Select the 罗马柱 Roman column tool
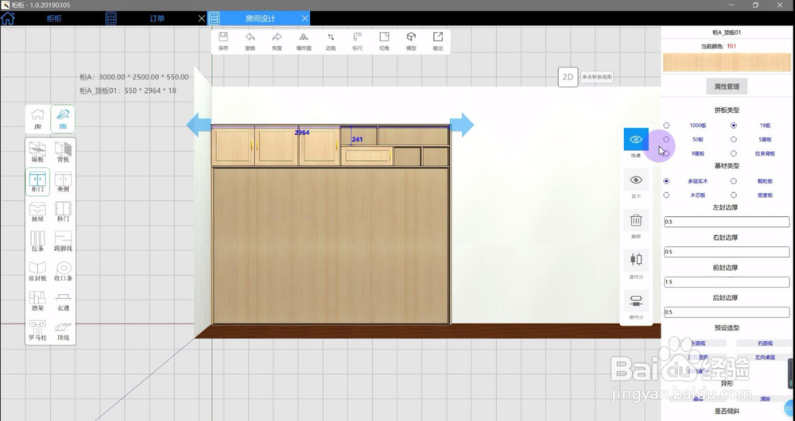 [x=37, y=330]
